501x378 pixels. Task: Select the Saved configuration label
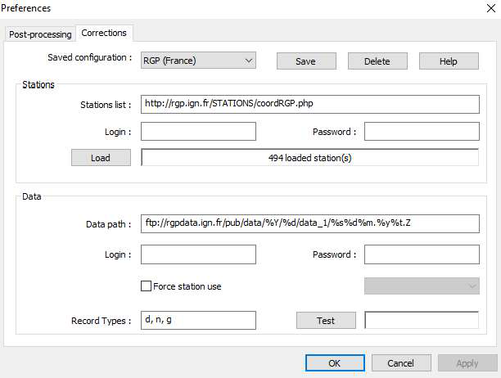click(89, 57)
